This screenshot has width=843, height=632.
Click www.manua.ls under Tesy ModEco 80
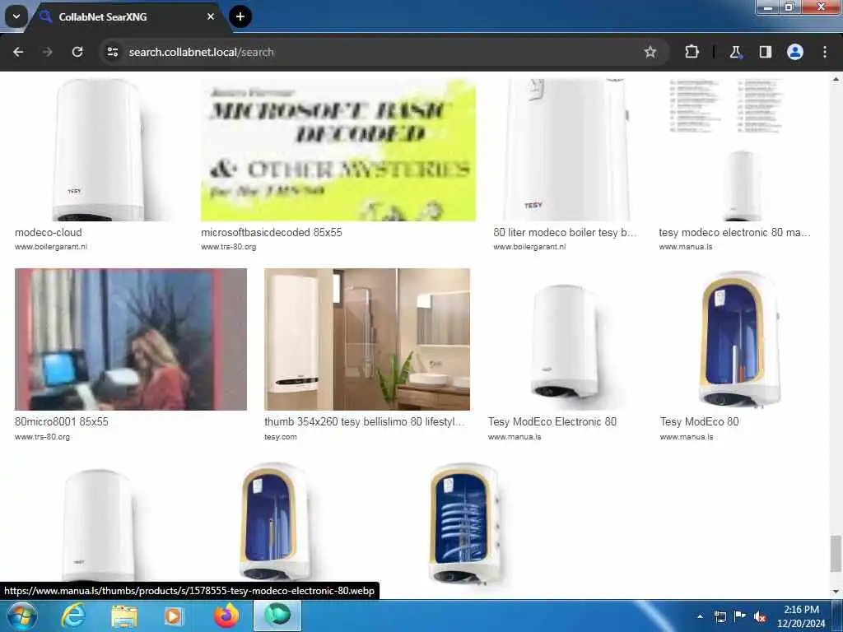click(687, 437)
